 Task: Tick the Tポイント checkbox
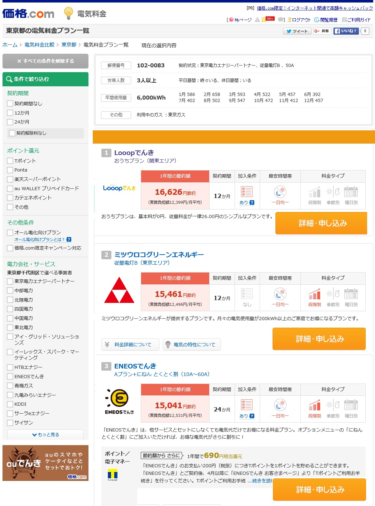[10, 161]
